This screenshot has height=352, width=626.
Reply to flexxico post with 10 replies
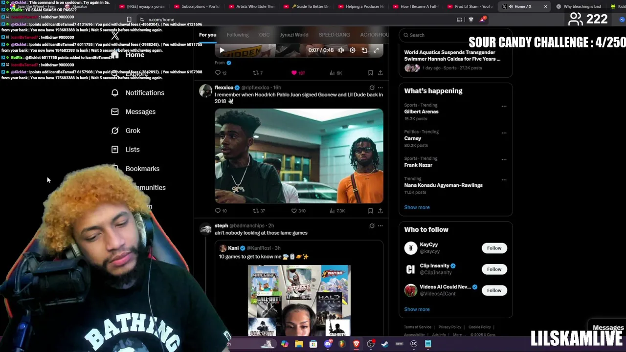221,211
